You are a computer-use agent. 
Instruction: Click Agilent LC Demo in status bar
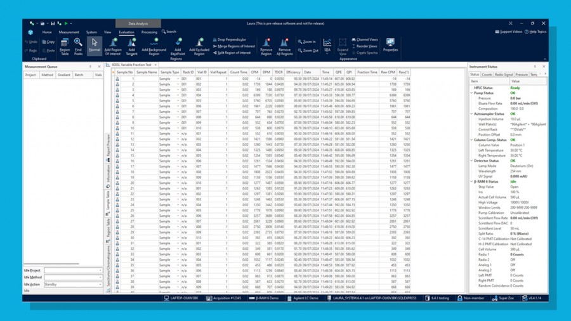(x=303, y=298)
